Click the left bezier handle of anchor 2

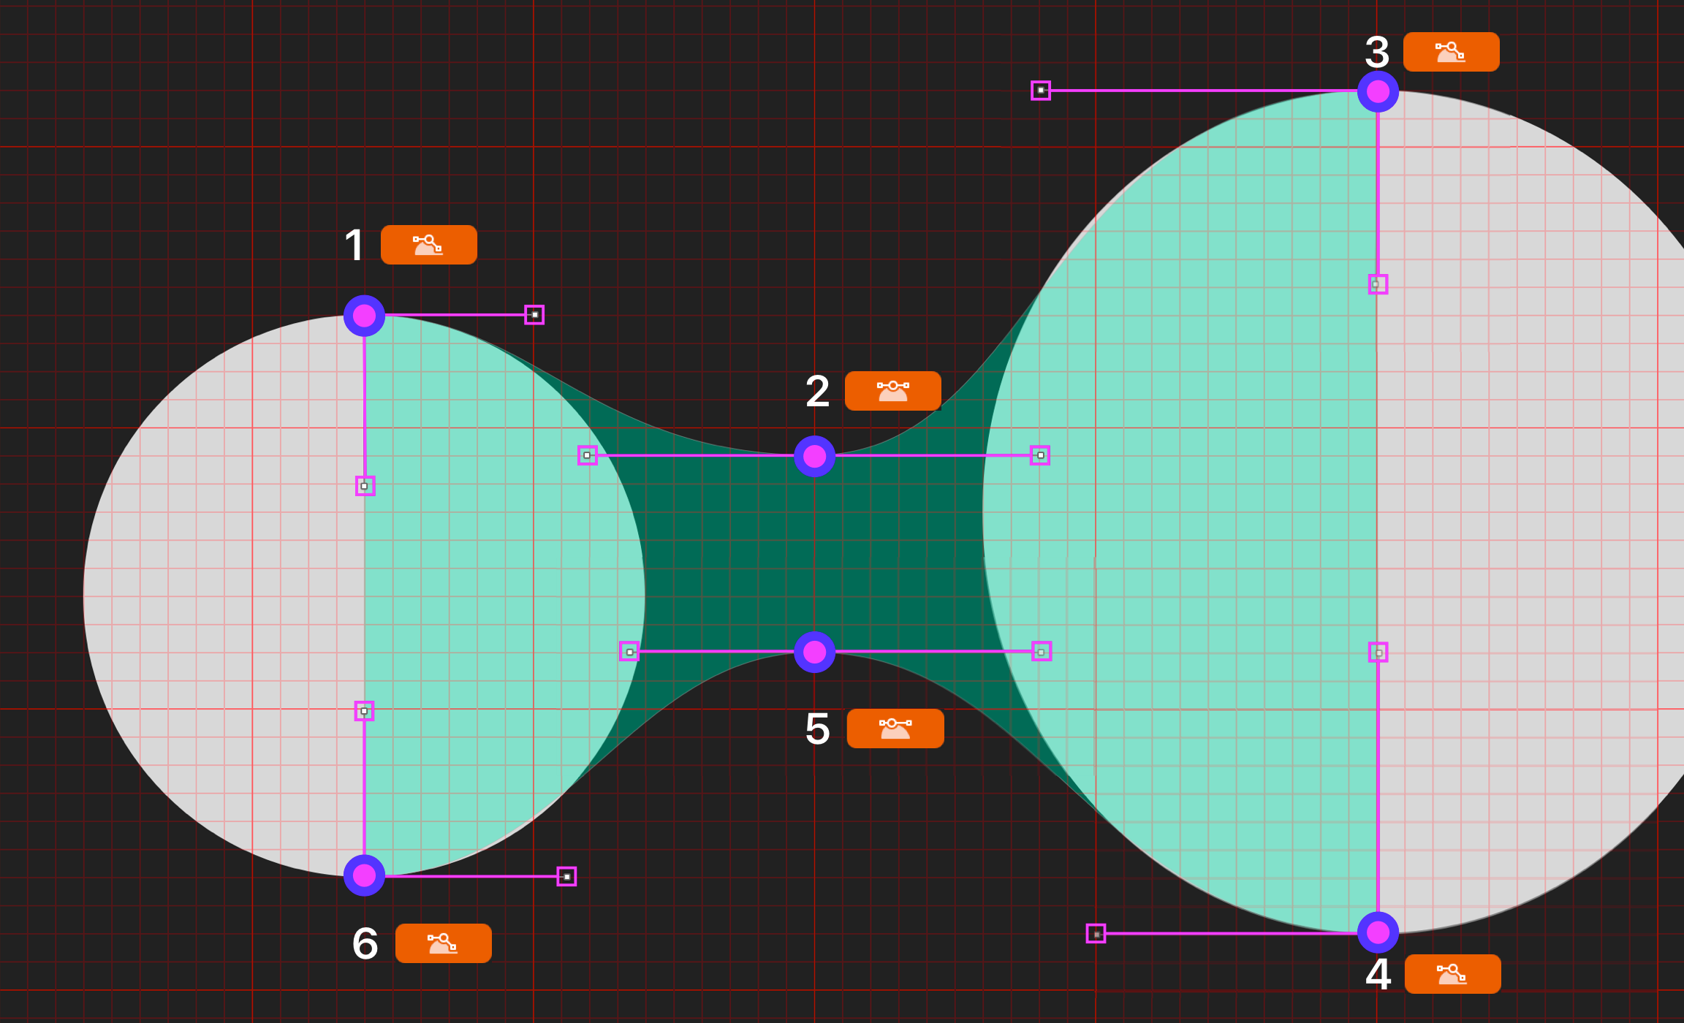point(587,455)
